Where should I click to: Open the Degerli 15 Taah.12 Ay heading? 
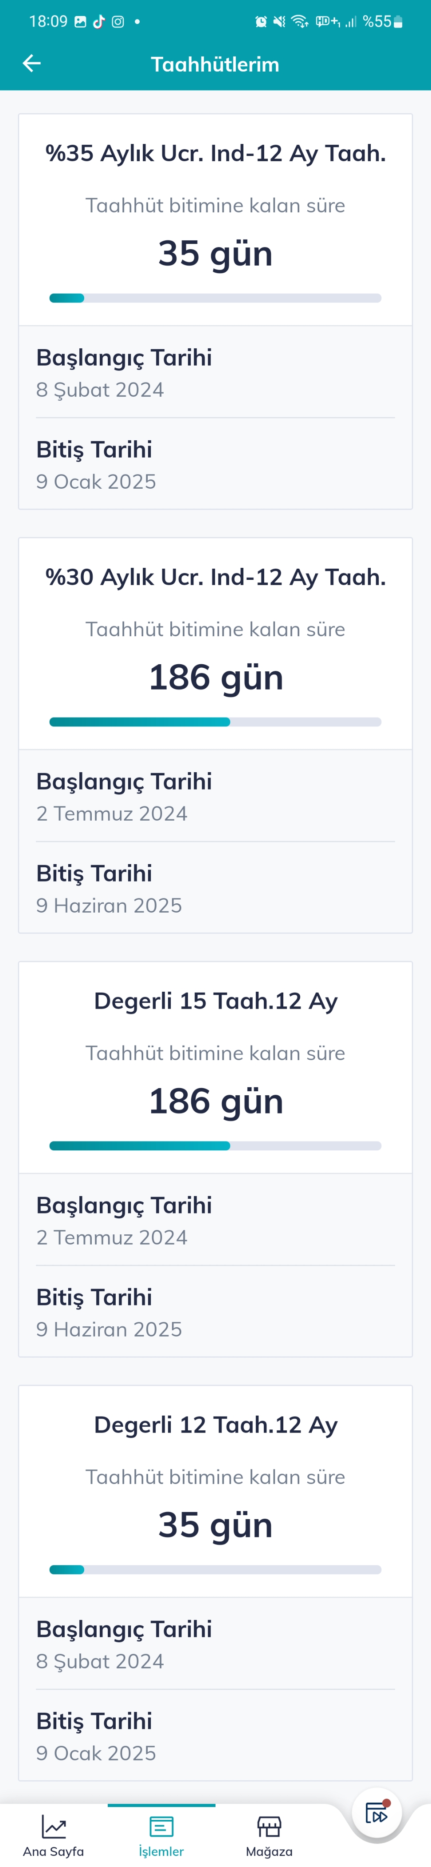215,1001
